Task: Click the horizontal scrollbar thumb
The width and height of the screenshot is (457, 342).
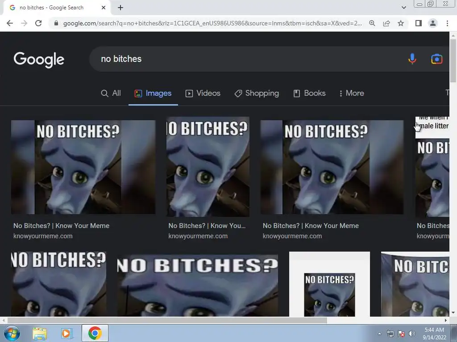Action: tap(167, 321)
